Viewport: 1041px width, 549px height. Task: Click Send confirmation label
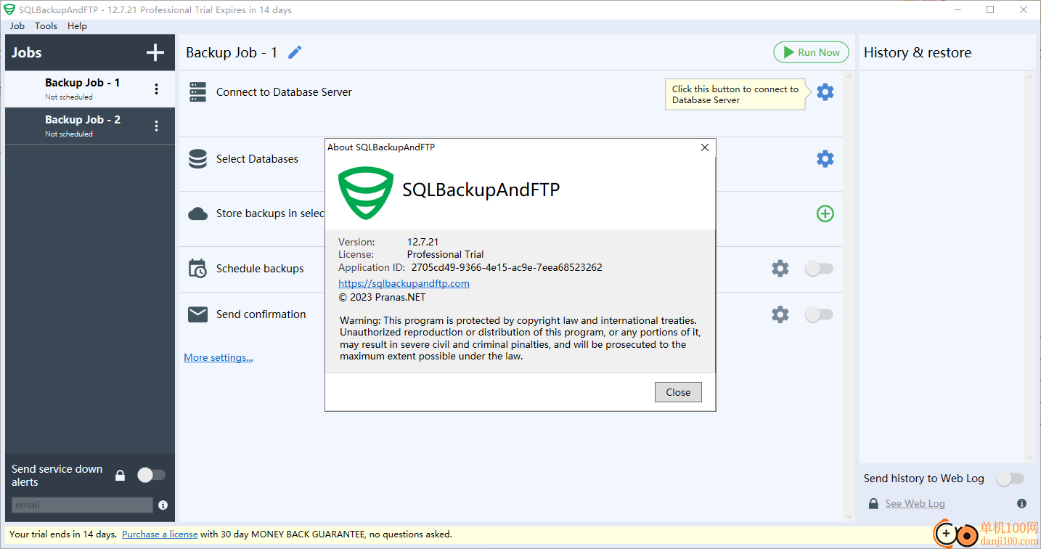click(x=261, y=314)
